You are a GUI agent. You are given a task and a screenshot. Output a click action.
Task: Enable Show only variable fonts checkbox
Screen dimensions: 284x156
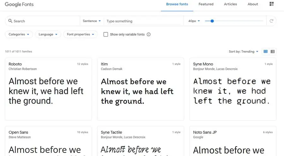tap(106, 35)
